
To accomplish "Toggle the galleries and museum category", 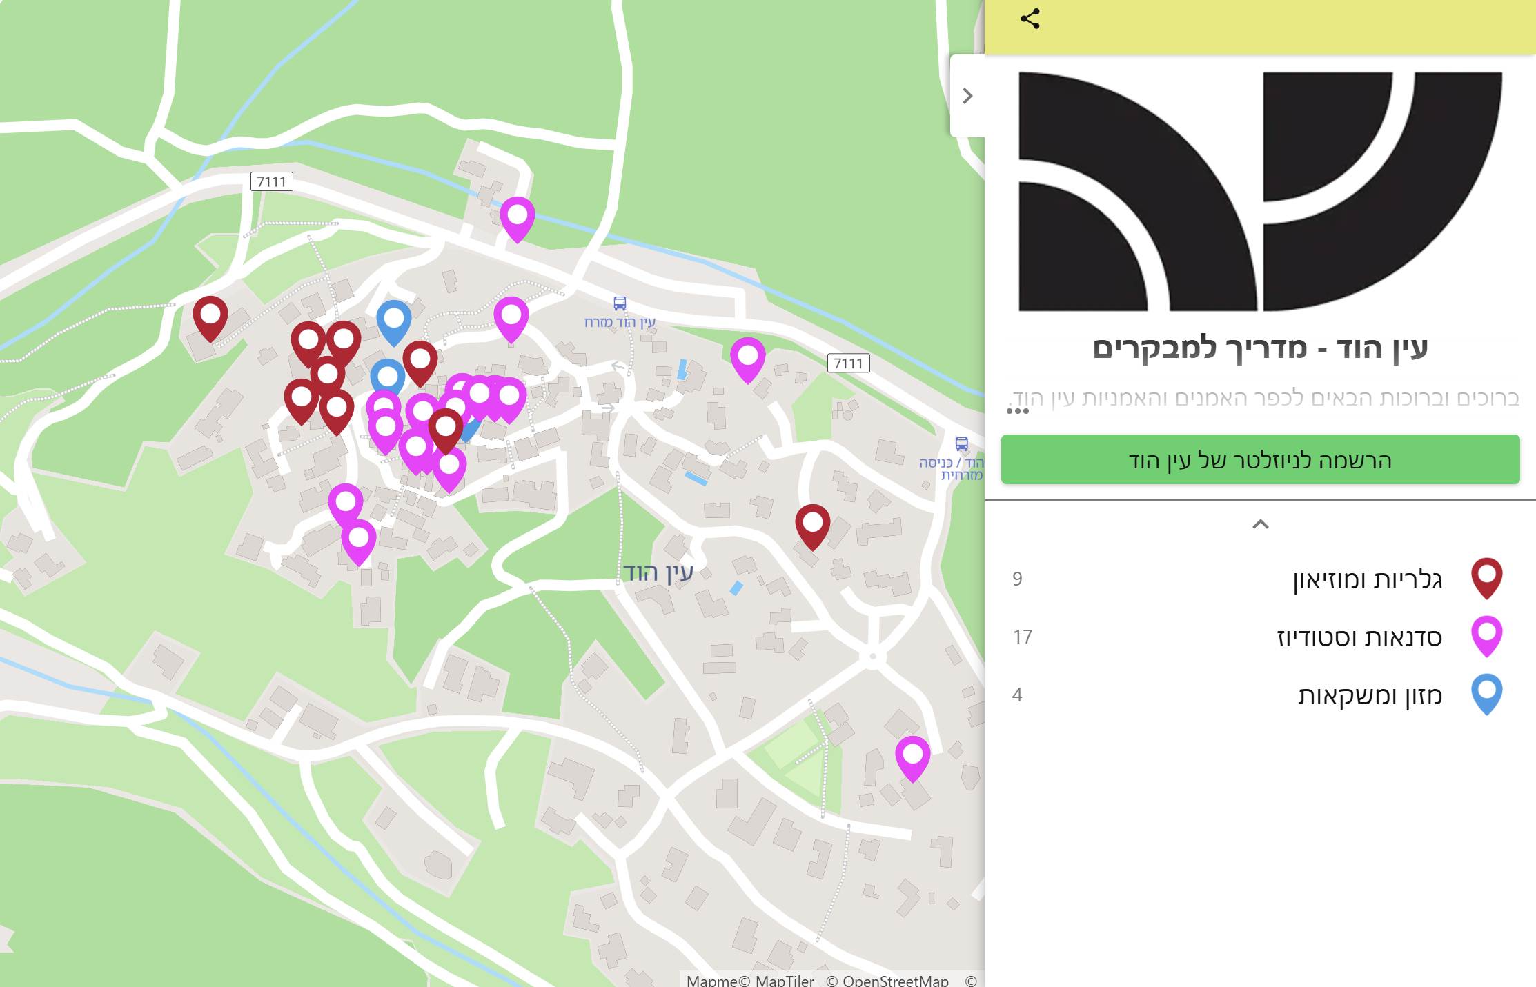I will click(x=1367, y=579).
